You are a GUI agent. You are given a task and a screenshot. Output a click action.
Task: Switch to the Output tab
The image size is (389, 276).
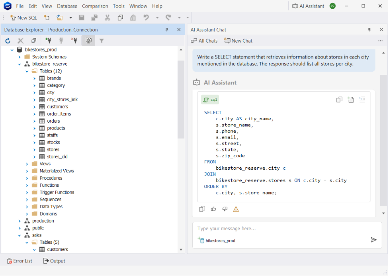point(54,261)
